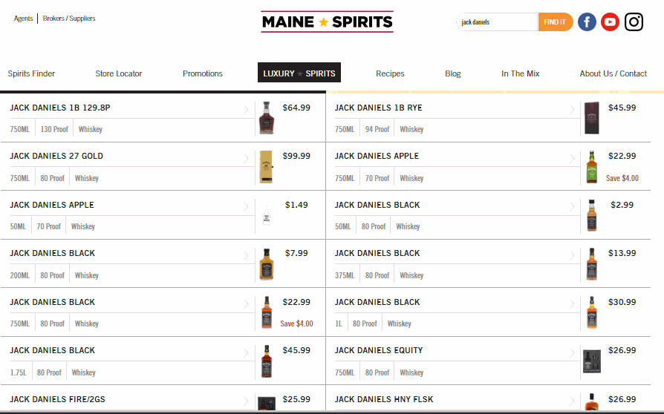
Task: Click the 130 Proof label
Action: [54, 129]
